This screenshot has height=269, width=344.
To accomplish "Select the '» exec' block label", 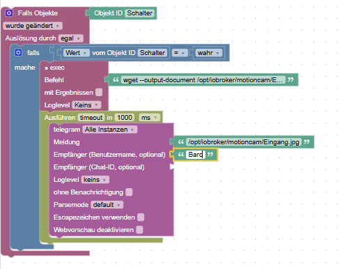I will (54, 68).
